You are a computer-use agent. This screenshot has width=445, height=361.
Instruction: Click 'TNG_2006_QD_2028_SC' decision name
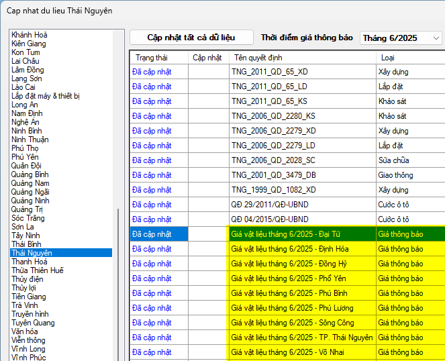point(303,160)
